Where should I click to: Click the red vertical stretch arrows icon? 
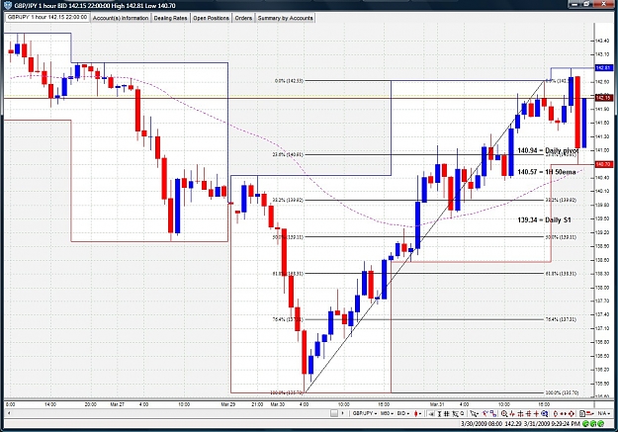click(x=556, y=413)
